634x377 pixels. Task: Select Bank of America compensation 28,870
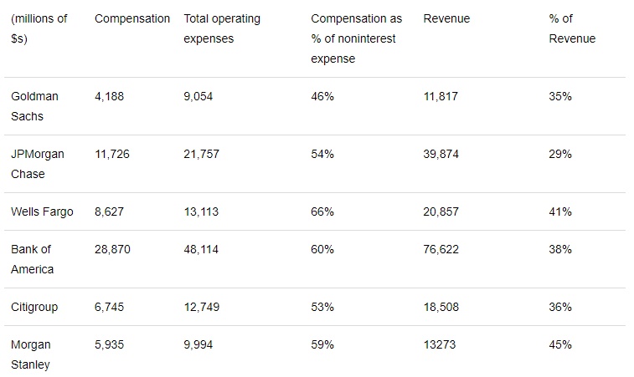point(112,249)
